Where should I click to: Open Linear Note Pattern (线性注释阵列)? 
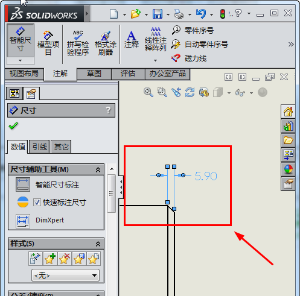click(155, 39)
